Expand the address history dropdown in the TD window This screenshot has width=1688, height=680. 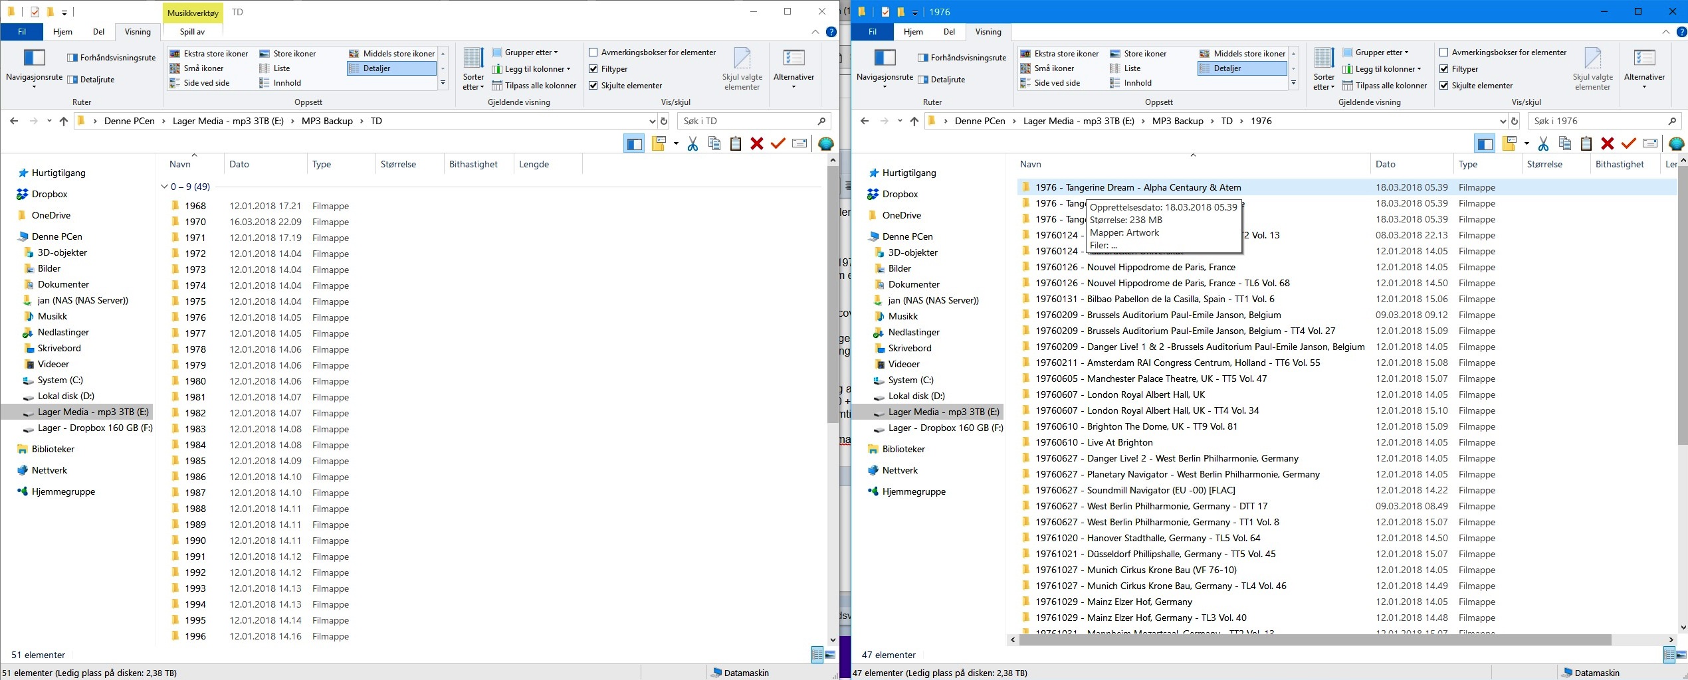651,121
